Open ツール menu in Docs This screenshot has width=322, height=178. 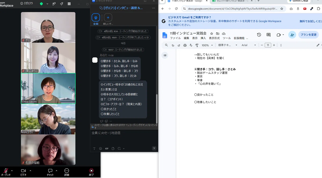pyautogui.click(x=227, y=38)
